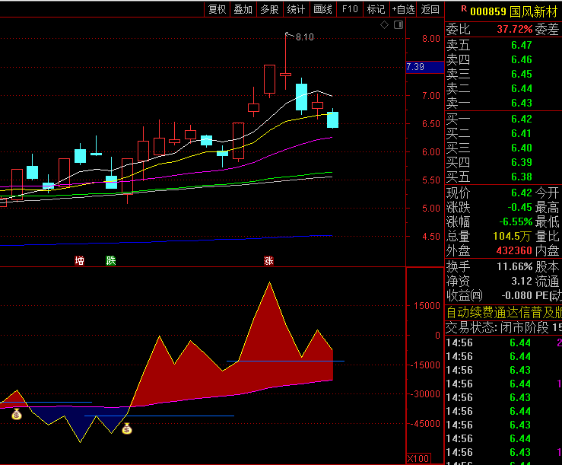The width and height of the screenshot is (562, 465).
Task: Click the R marker beside stock code
Action: click(464, 9)
